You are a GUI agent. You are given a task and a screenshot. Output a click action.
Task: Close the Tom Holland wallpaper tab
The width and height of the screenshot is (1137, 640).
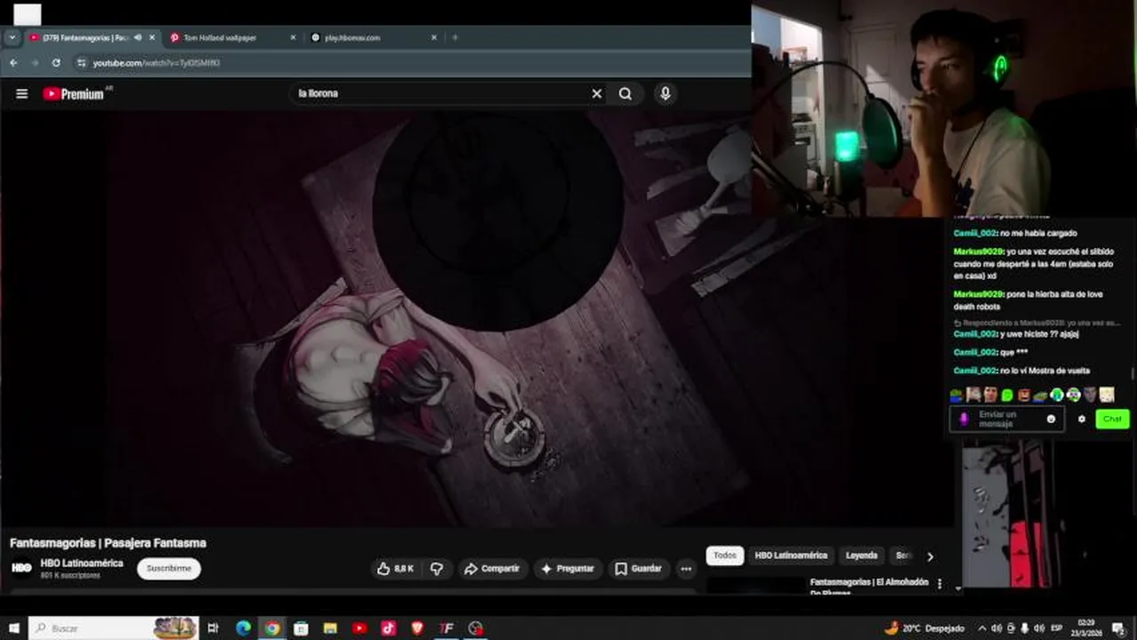(x=293, y=37)
